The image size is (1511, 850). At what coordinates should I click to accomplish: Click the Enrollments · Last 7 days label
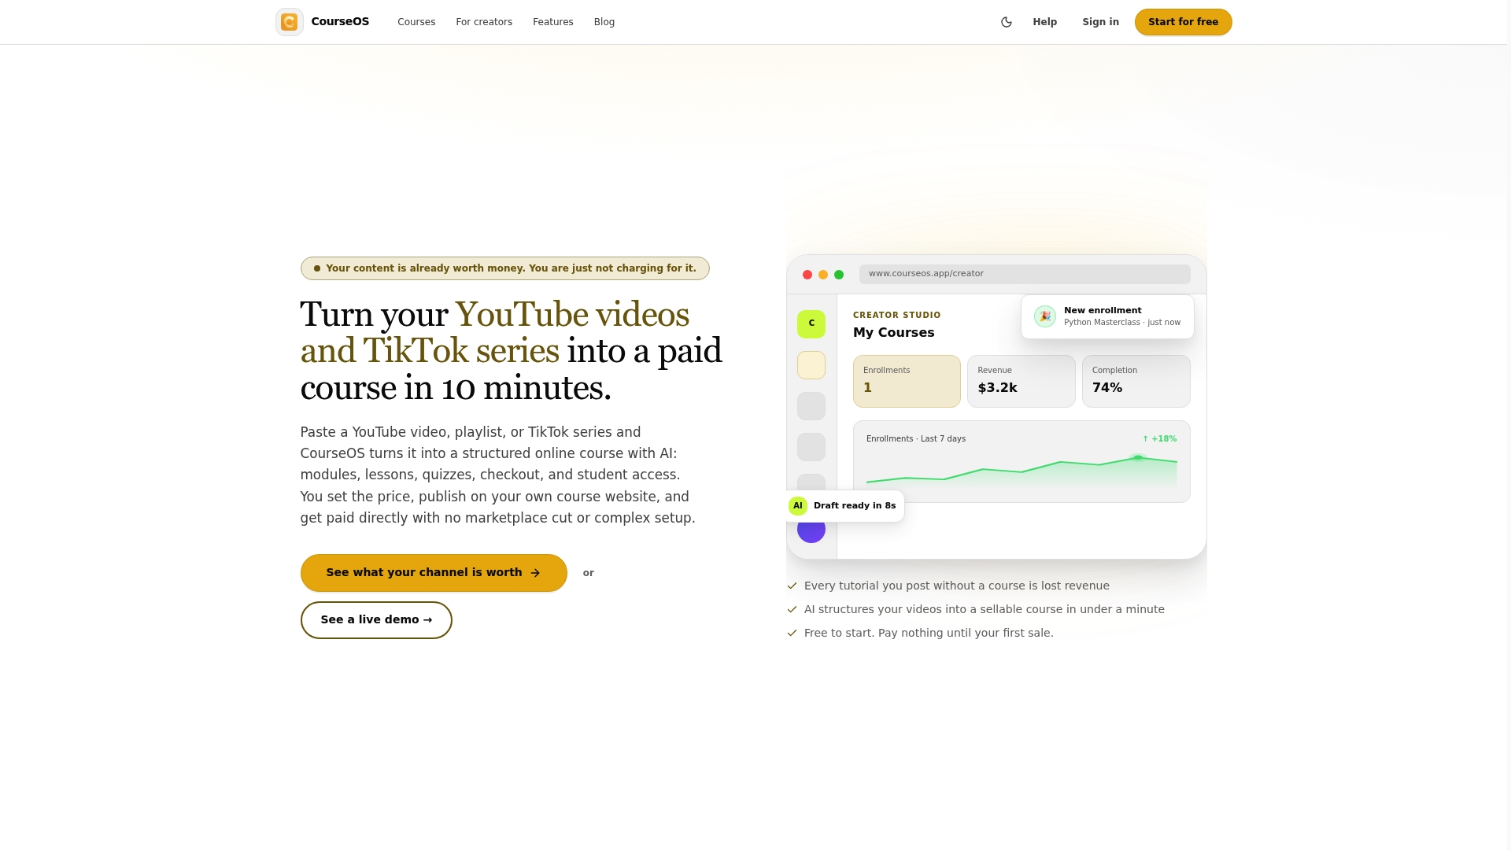tap(916, 439)
